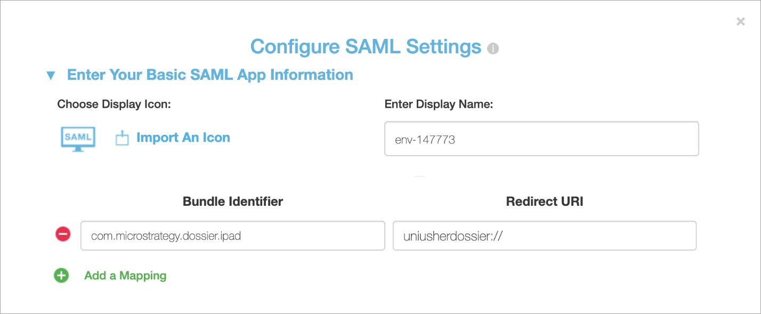Click the SAML monitor display icon

coord(77,138)
